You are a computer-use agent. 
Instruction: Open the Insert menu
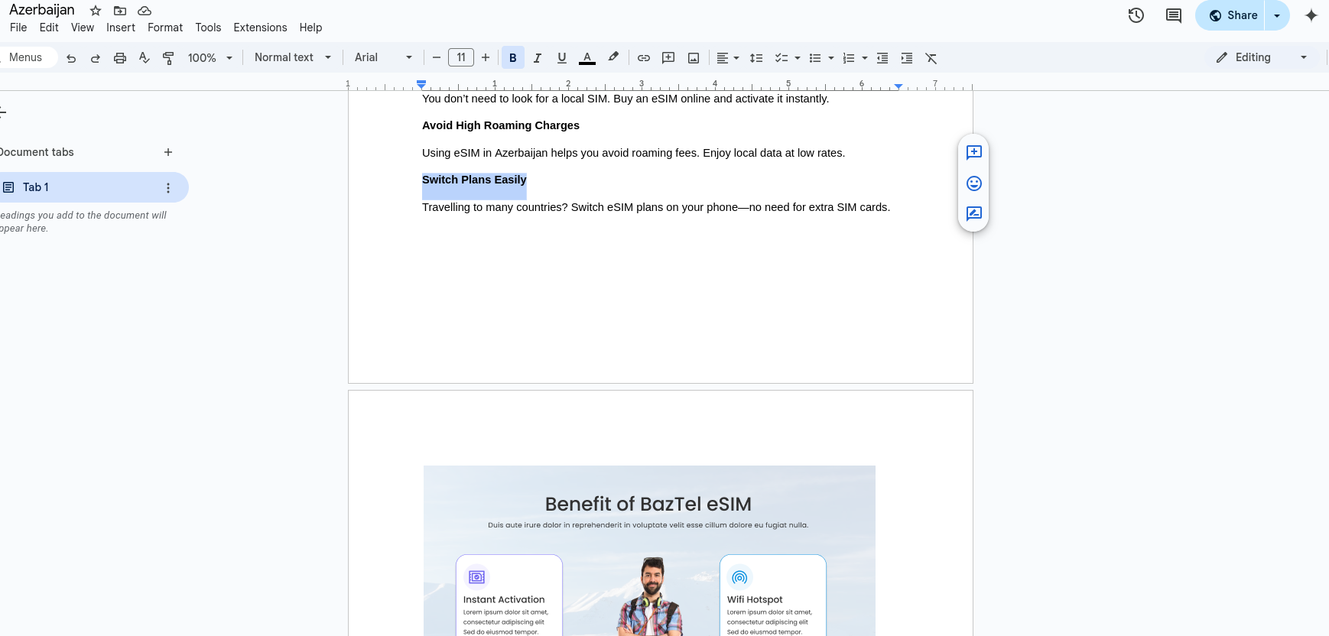pyautogui.click(x=121, y=28)
